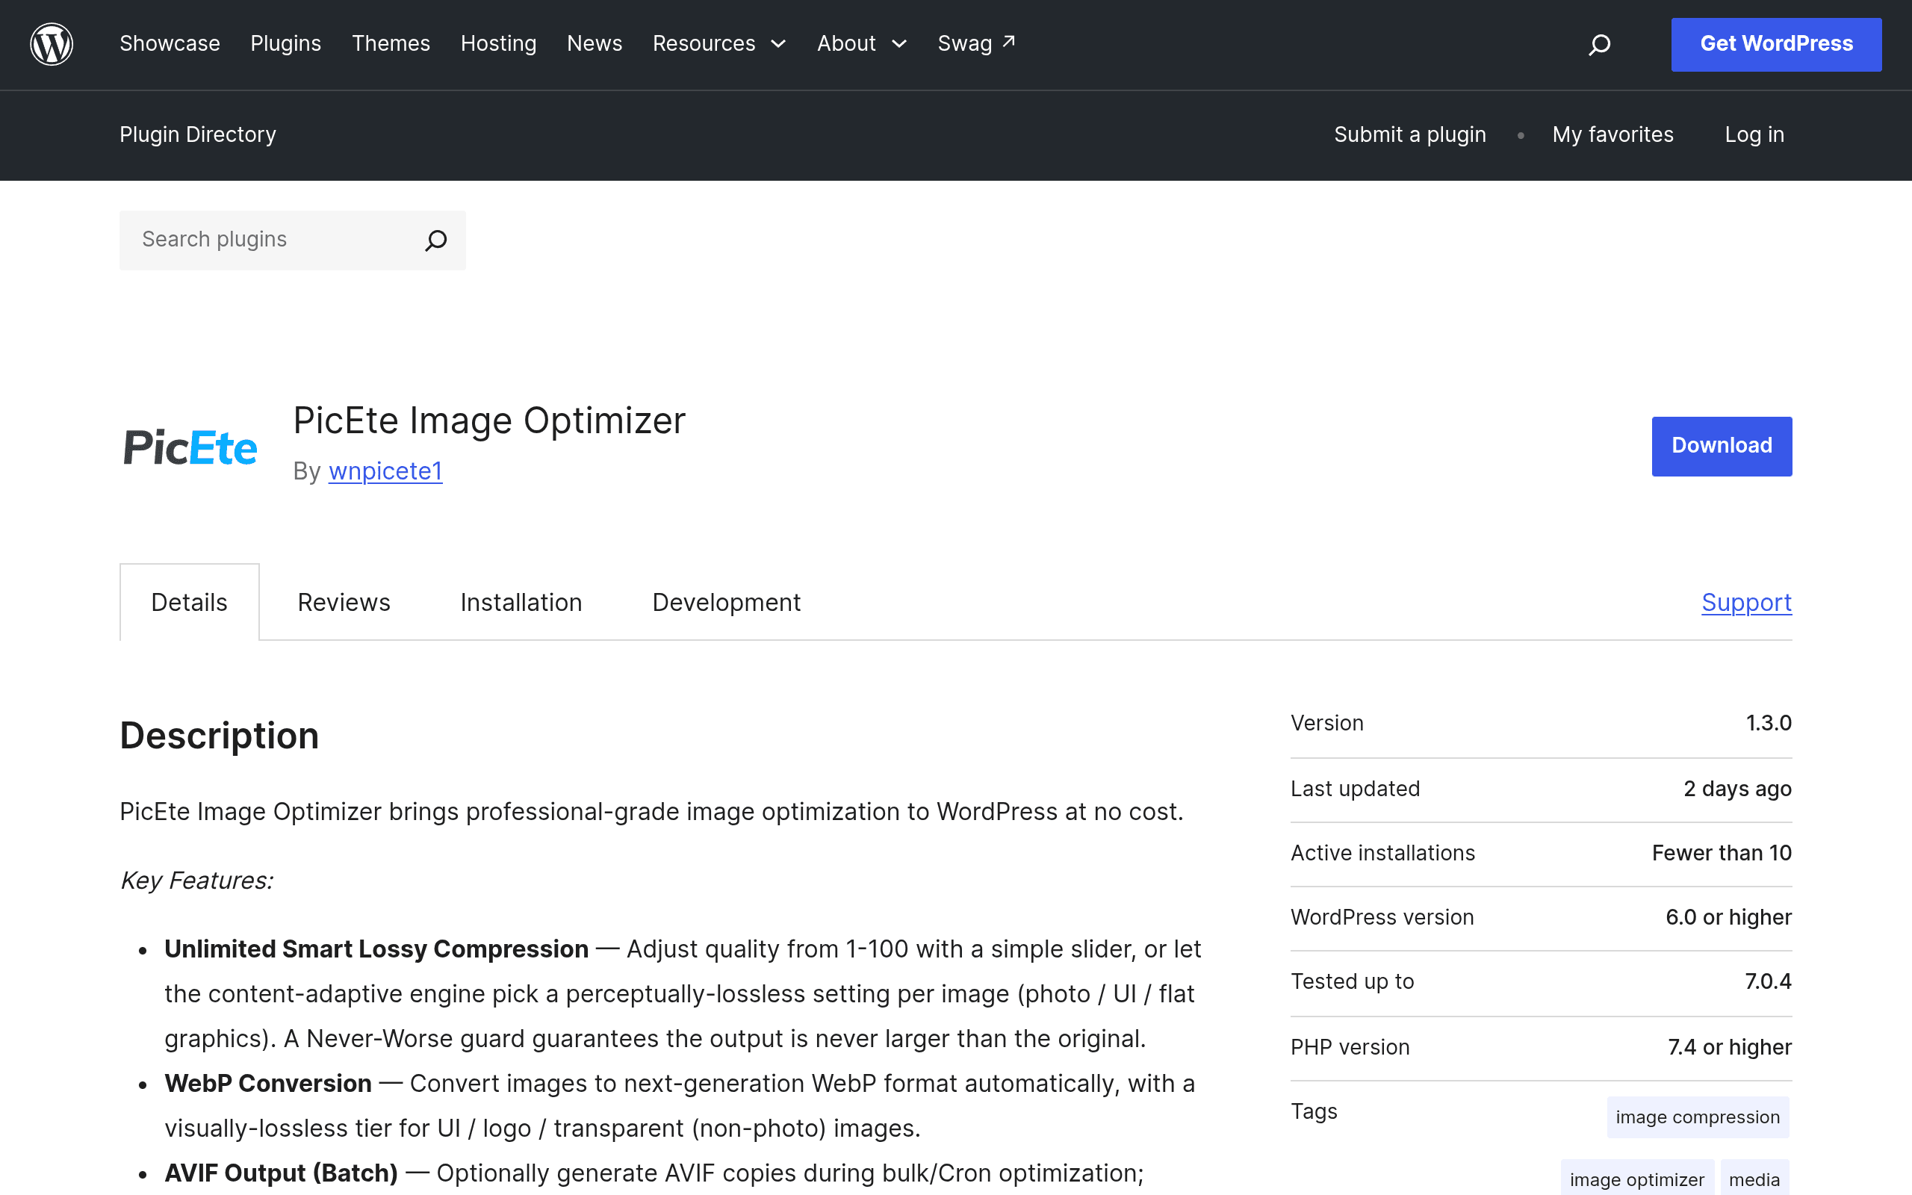Click the Download button
This screenshot has width=1912, height=1195.
pos(1722,446)
